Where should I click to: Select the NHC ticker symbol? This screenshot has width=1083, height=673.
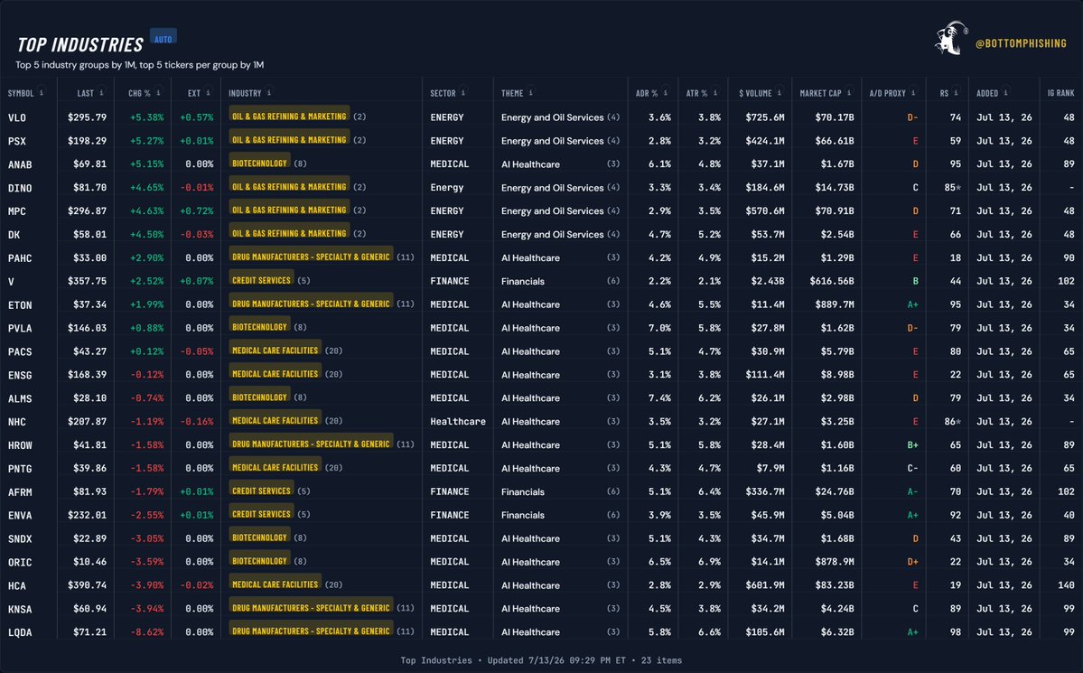tap(17, 422)
